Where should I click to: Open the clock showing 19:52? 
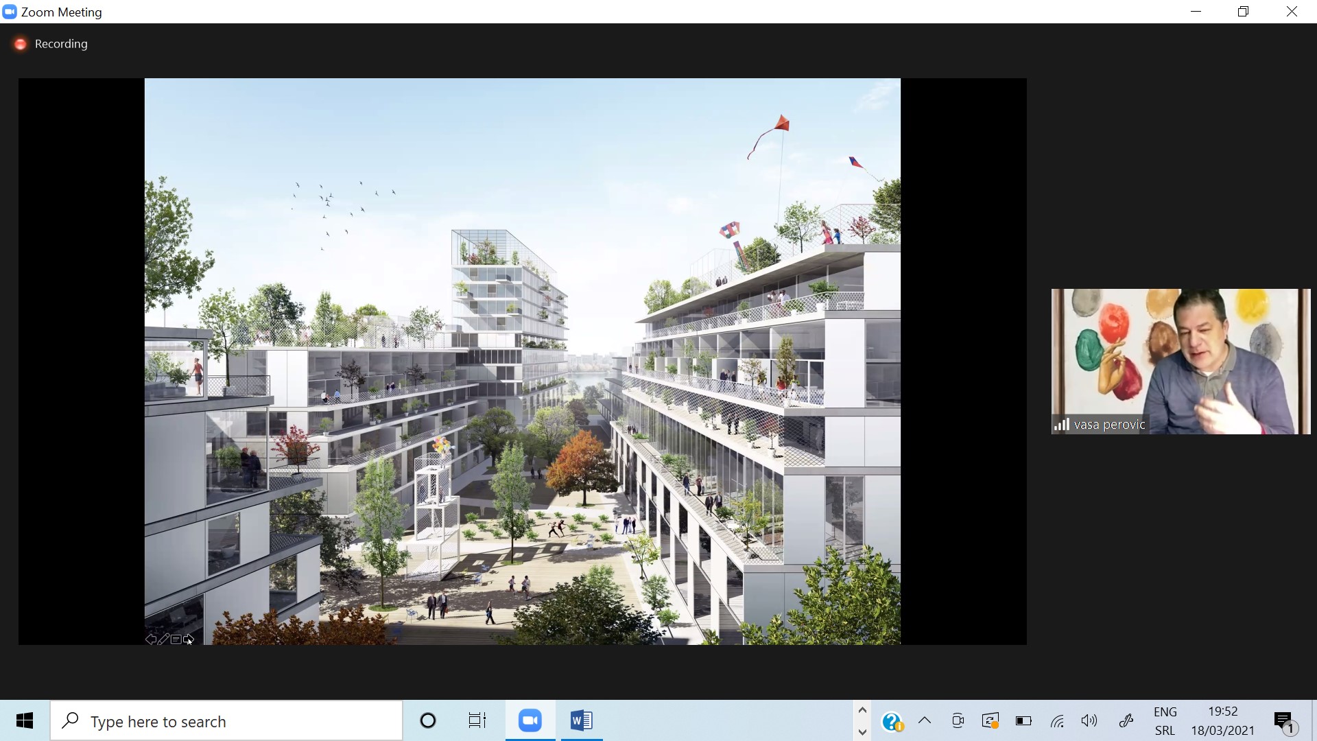click(x=1223, y=721)
